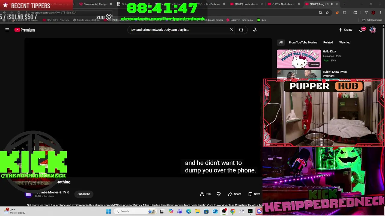Open Microsoft Store from the taskbar
The width and height of the screenshot is (385, 216).
click(206, 211)
